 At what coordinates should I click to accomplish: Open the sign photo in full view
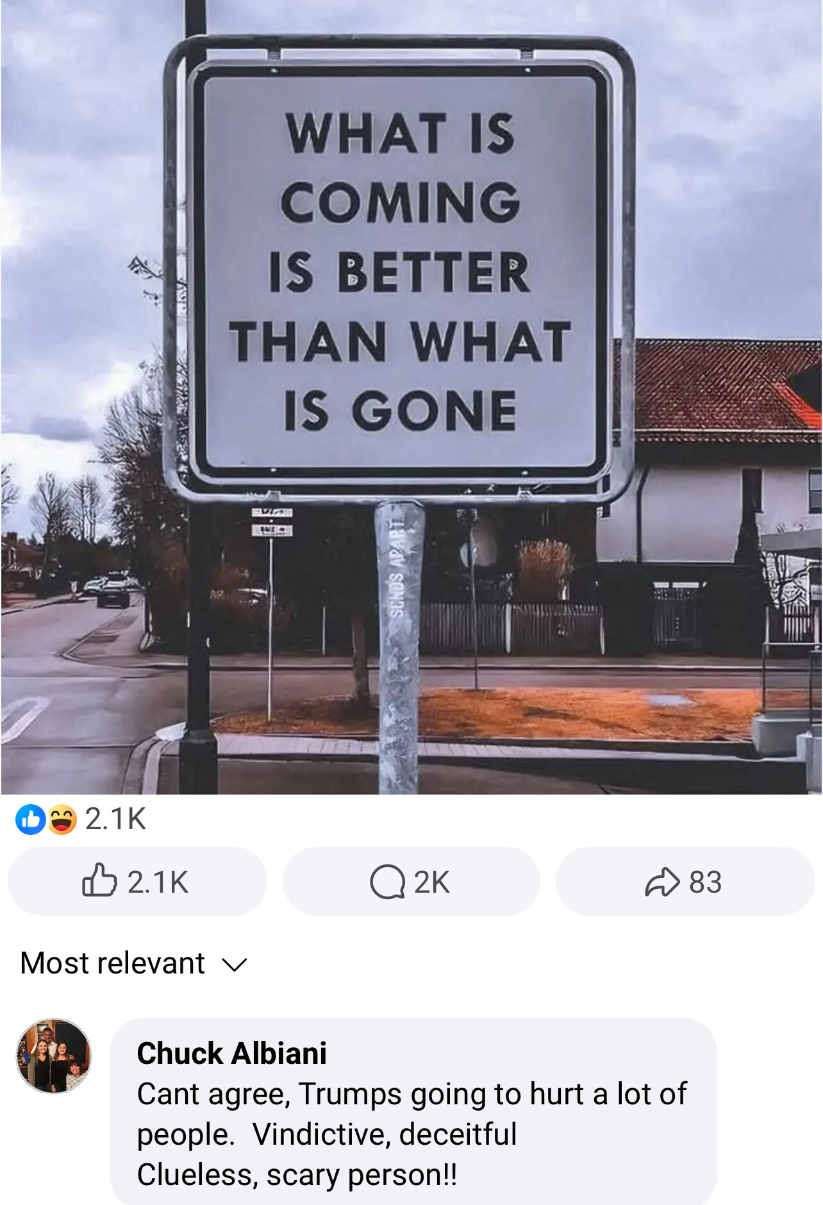(411, 398)
